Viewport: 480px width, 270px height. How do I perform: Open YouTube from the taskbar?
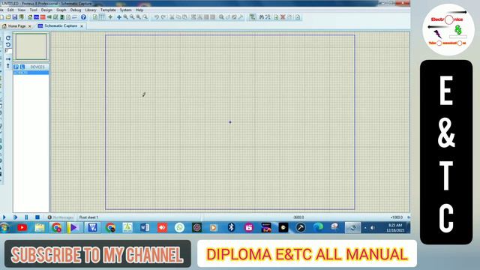click(x=22, y=228)
